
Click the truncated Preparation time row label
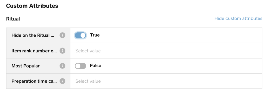click(34, 81)
